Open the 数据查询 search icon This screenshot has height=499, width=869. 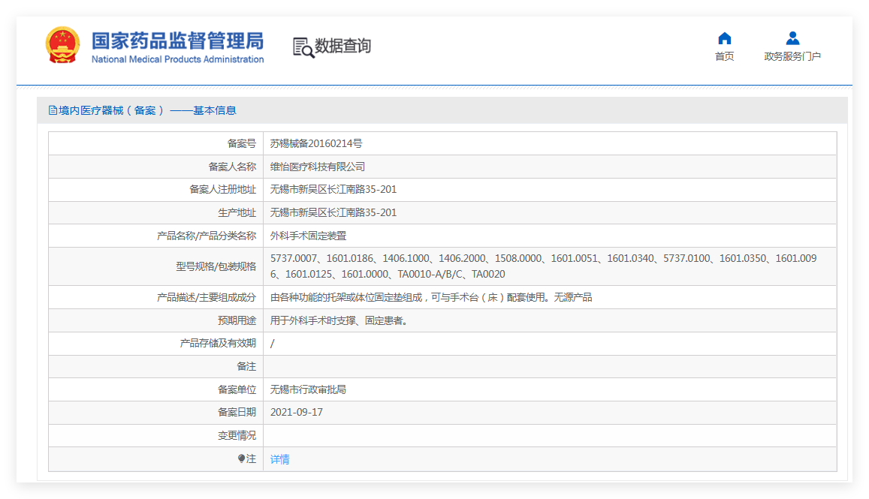(303, 47)
